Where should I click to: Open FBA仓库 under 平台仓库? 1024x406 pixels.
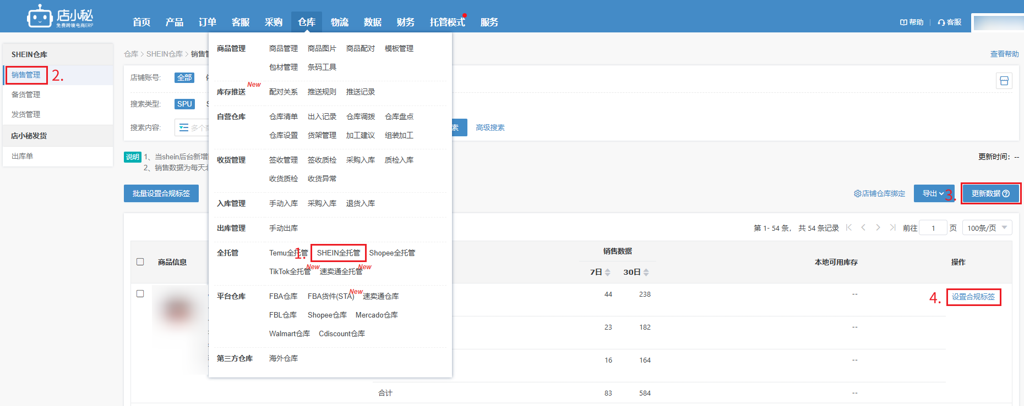click(284, 296)
